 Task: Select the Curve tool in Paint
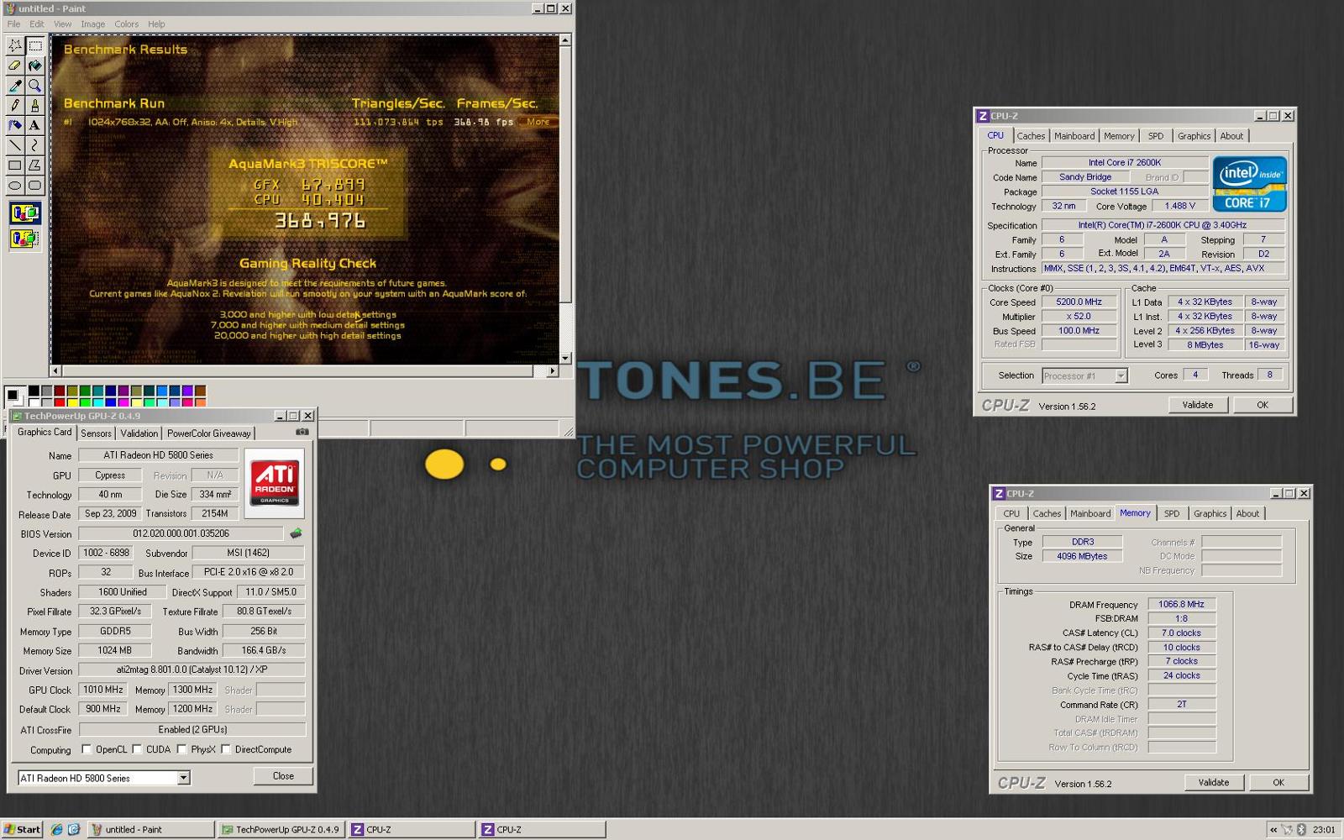(x=34, y=146)
